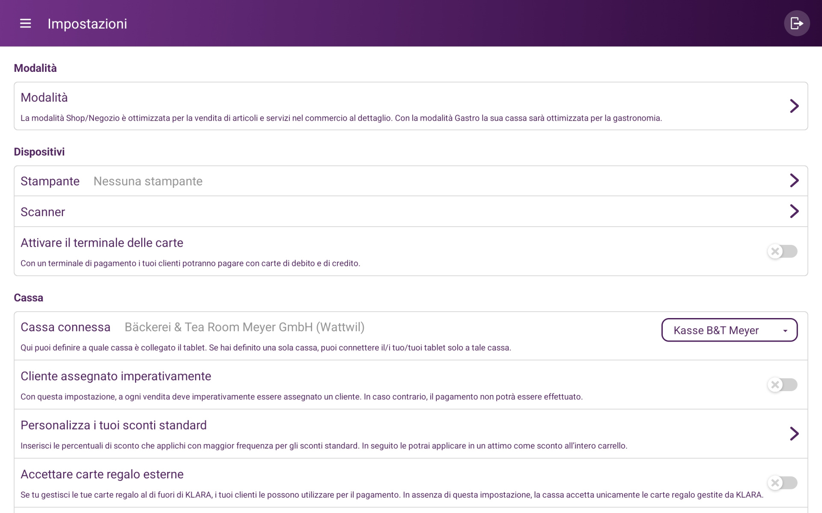This screenshot has height=513, width=822.
Task: Select the Scanner menu entry
Action: [43, 212]
